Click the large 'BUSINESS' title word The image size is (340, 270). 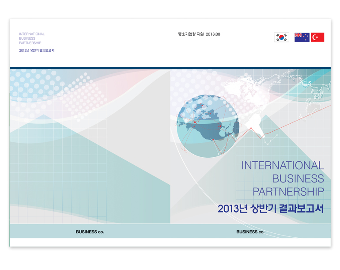[x=298, y=179]
